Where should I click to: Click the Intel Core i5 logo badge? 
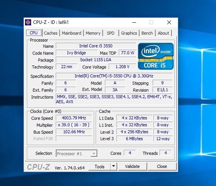[x=156, y=56]
